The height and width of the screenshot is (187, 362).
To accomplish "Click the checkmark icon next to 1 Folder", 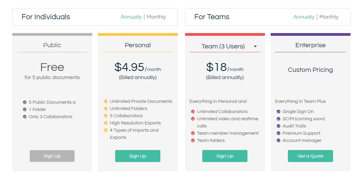I will pos(25,109).
